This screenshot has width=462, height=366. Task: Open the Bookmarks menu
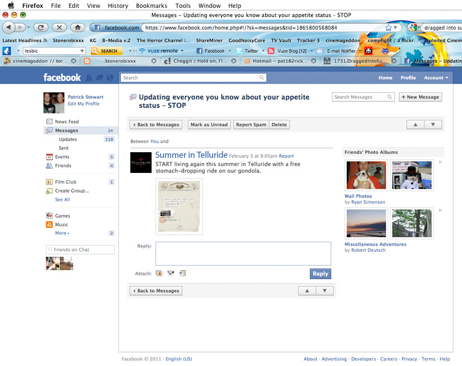(x=152, y=6)
